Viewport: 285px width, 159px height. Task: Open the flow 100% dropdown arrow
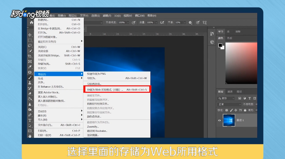156,23
